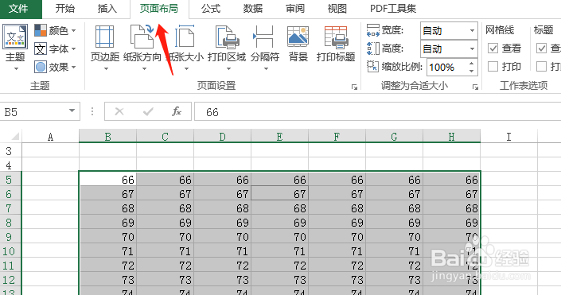Select column B header
The width and height of the screenshot is (561, 295).
click(107, 136)
